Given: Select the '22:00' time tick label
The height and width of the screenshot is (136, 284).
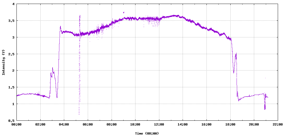Looking at the screenshot, I should (278, 124).
